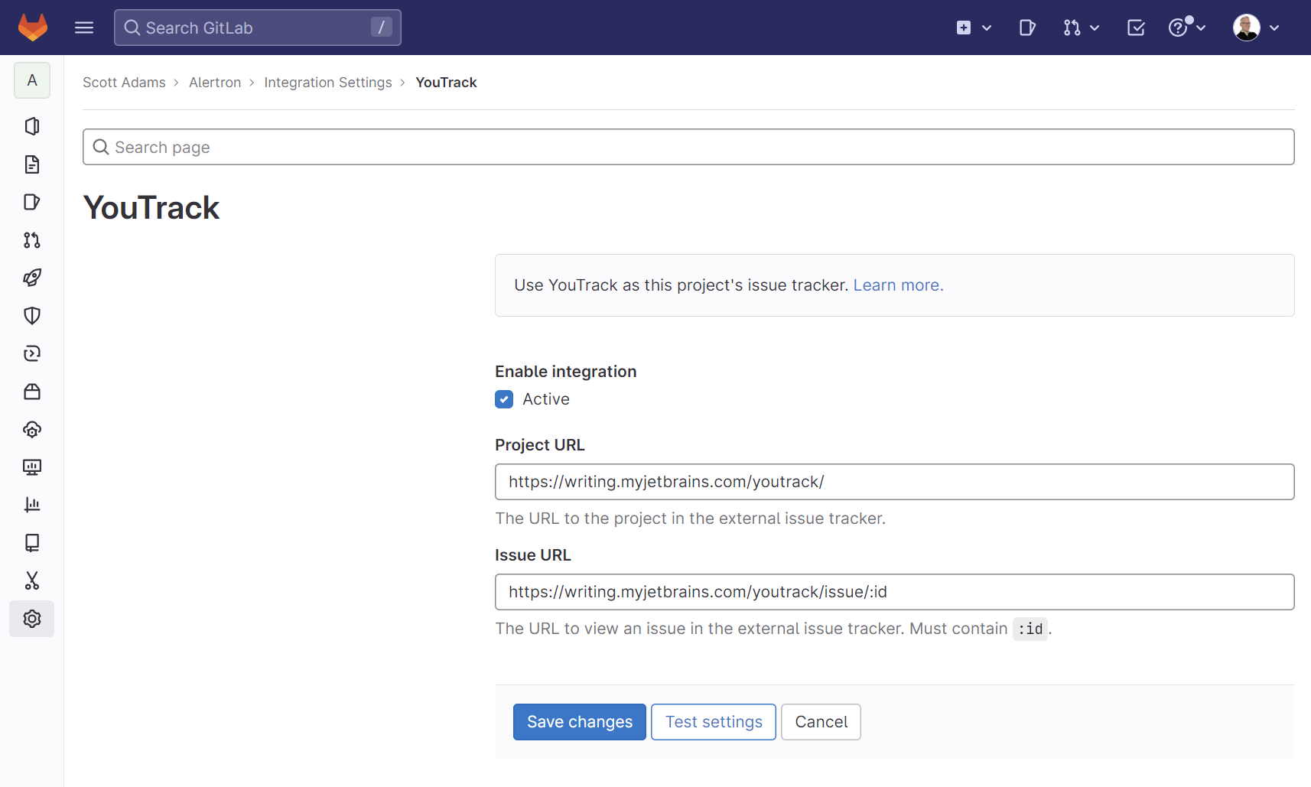Click the YouTrack breadcrumb

446,83
